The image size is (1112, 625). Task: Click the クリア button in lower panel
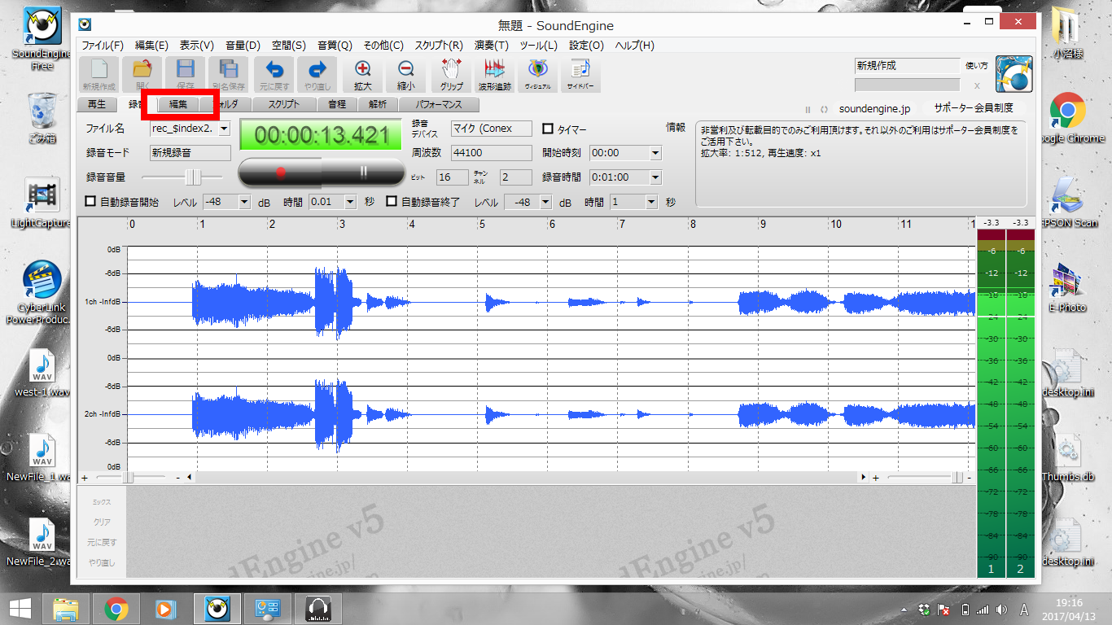102,522
